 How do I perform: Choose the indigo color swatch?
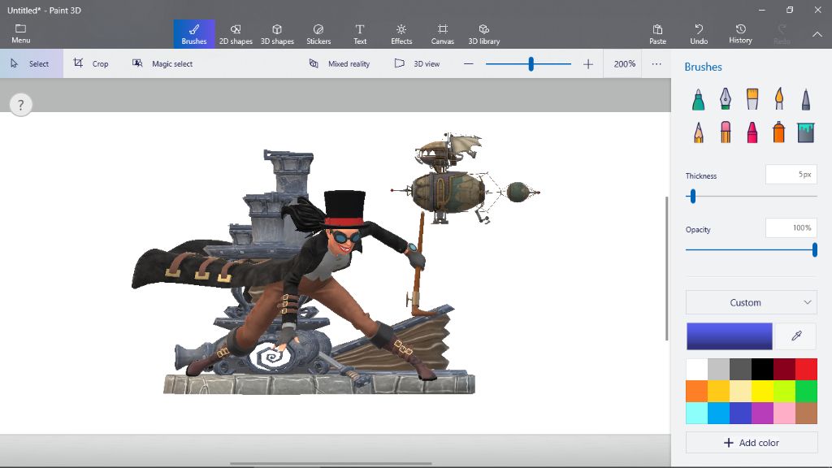point(740,414)
